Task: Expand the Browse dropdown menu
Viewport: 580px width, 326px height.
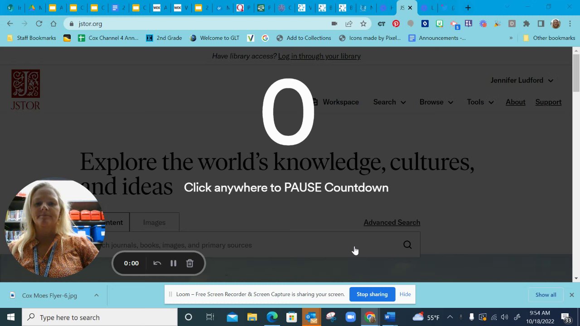Action: click(x=436, y=102)
